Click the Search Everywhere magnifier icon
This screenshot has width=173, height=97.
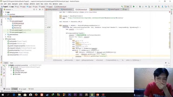point(168,6)
